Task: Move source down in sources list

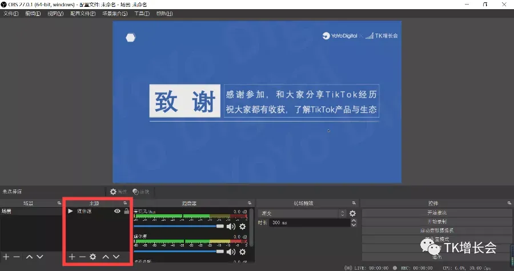Action: 116,257
